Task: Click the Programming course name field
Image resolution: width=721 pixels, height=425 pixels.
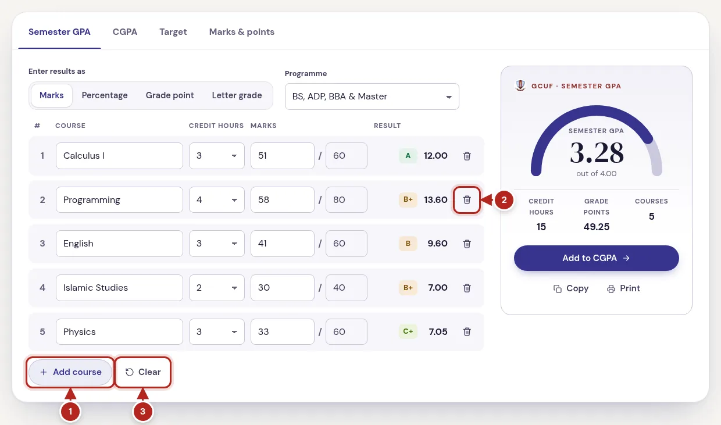Action: click(119, 200)
